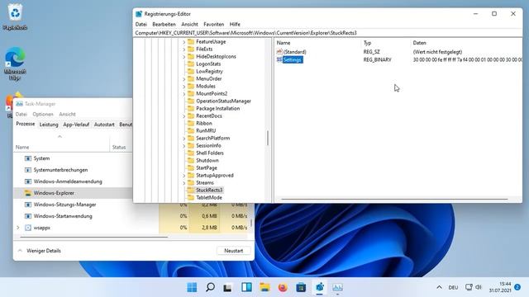The image size is (529, 297).
Task: Expand the FileExts registry key
Action: (x=183, y=49)
